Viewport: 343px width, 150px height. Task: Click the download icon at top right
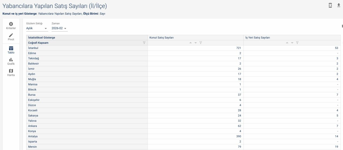point(338,5)
